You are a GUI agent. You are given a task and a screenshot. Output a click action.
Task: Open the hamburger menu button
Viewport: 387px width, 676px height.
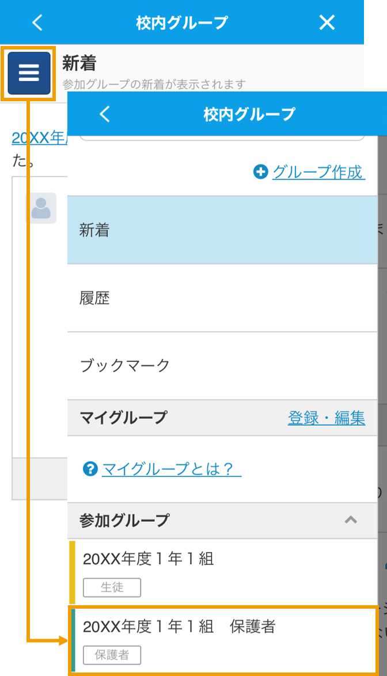pos(29,73)
